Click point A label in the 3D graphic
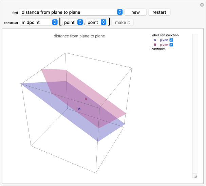This screenshot has width=206, height=186. click(79, 109)
